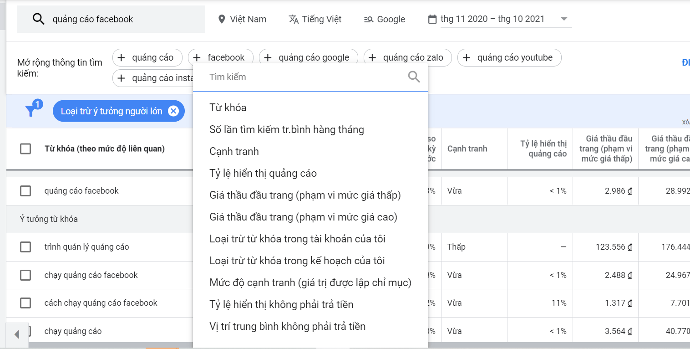690x349 pixels.
Task: Sort by "Giá thầu đầu trang (phạm vi mức giá thấp)" header
Action: coord(606,149)
